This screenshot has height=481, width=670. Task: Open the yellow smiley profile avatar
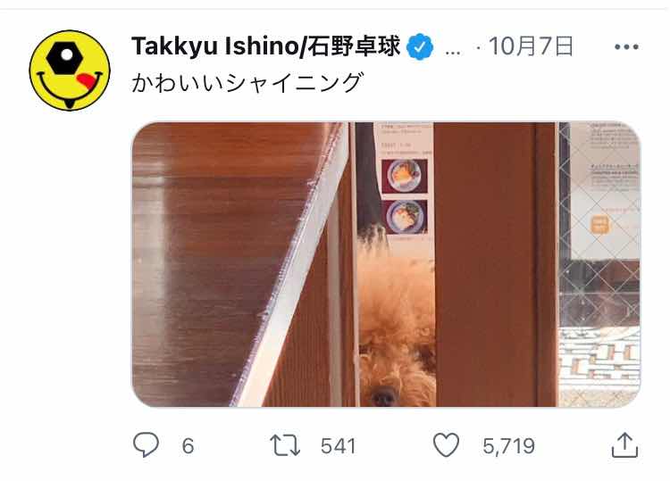(x=69, y=70)
